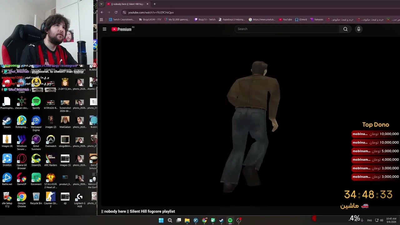Open File Explorer from the taskbar

[187, 220]
